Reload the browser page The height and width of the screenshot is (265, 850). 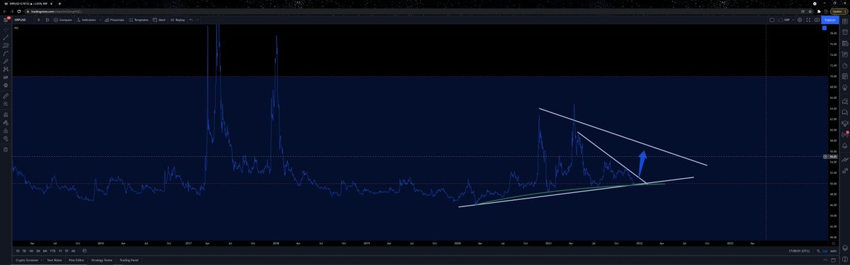tap(19, 11)
